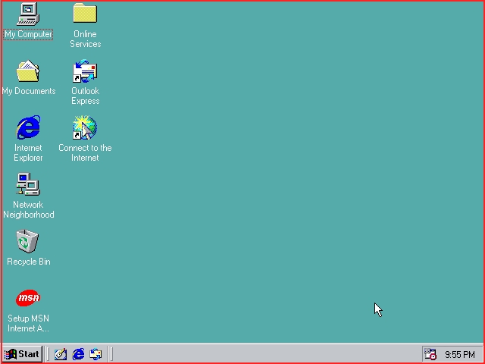Click the Setup MSN Internet Access icon

(28, 298)
